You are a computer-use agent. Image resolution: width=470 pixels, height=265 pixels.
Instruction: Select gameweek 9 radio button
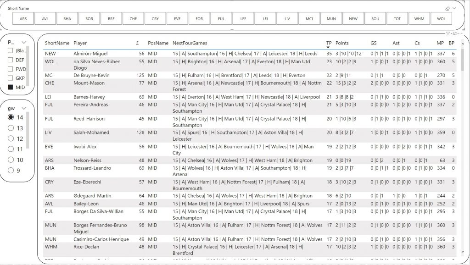click(x=11, y=171)
